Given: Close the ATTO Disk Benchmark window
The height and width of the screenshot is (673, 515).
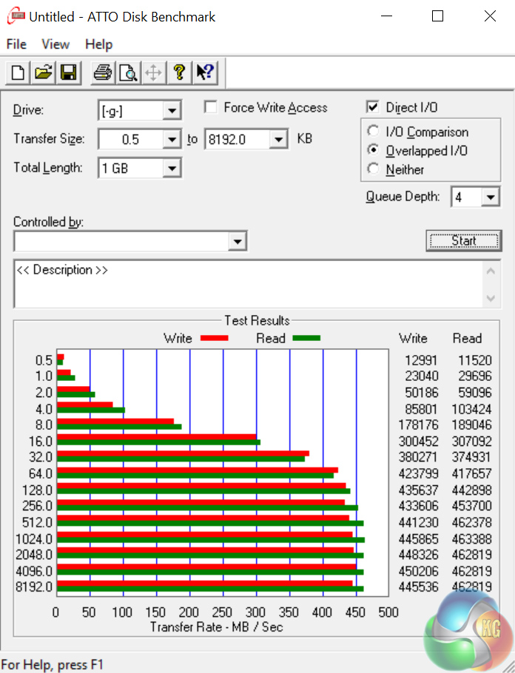Looking at the screenshot, I should coord(490,16).
